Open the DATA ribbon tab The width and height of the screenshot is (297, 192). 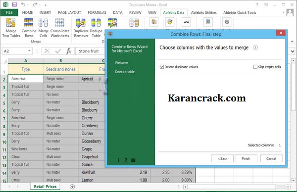tap(118, 12)
